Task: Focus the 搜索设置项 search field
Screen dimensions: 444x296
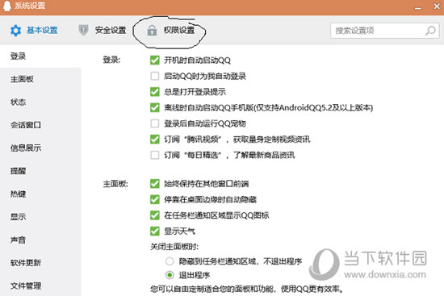Action: tap(384, 31)
